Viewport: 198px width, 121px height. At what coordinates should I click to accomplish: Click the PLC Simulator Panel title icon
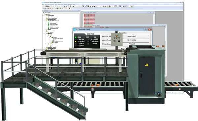(74, 29)
